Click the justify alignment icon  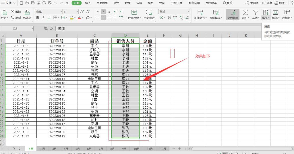click(115, 17)
